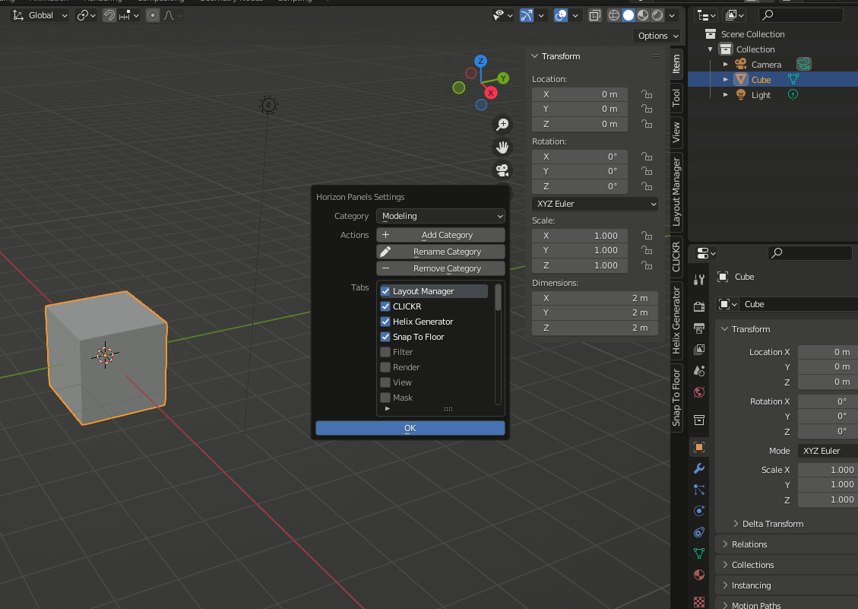Disable the Snap To Floor checkbox
858x609 pixels.
click(x=385, y=337)
